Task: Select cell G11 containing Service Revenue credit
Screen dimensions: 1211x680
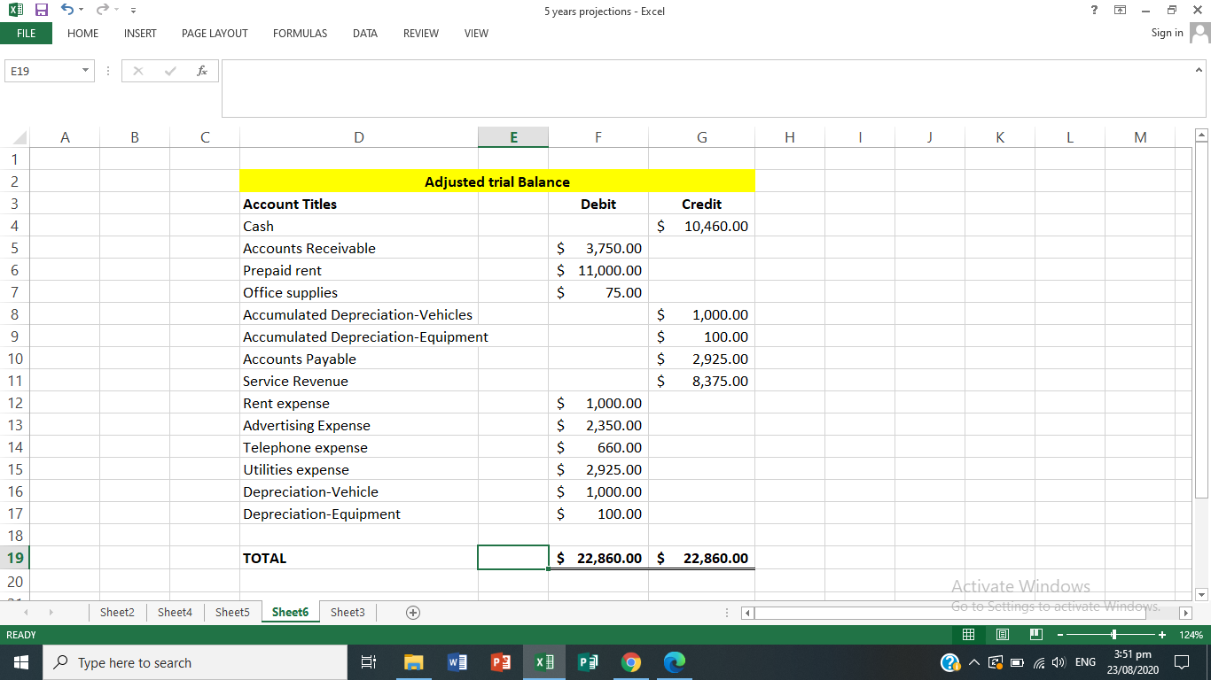Action: 701,381
